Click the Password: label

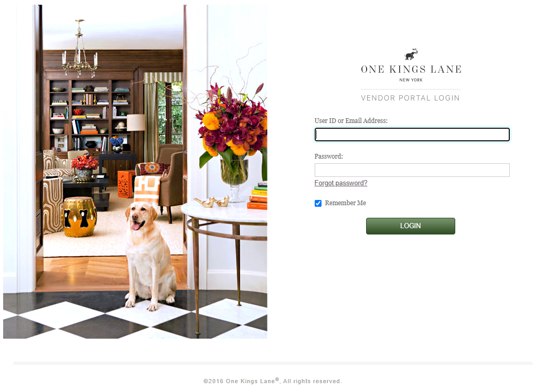(x=329, y=157)
